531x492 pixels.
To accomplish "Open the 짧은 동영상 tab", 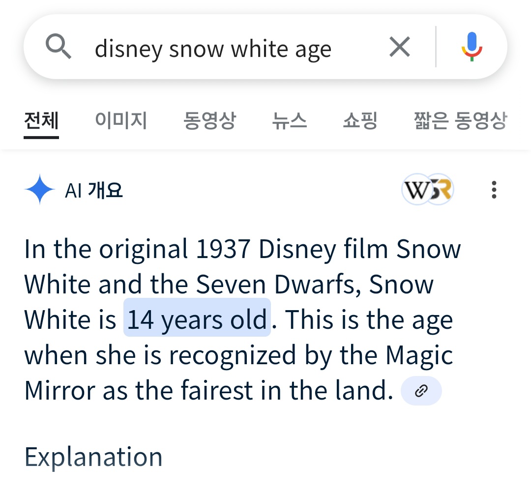I will point(460,120).
